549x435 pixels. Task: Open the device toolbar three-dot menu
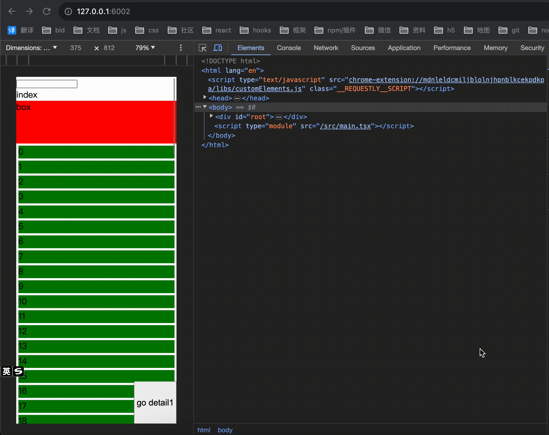[x=181, y=48]
